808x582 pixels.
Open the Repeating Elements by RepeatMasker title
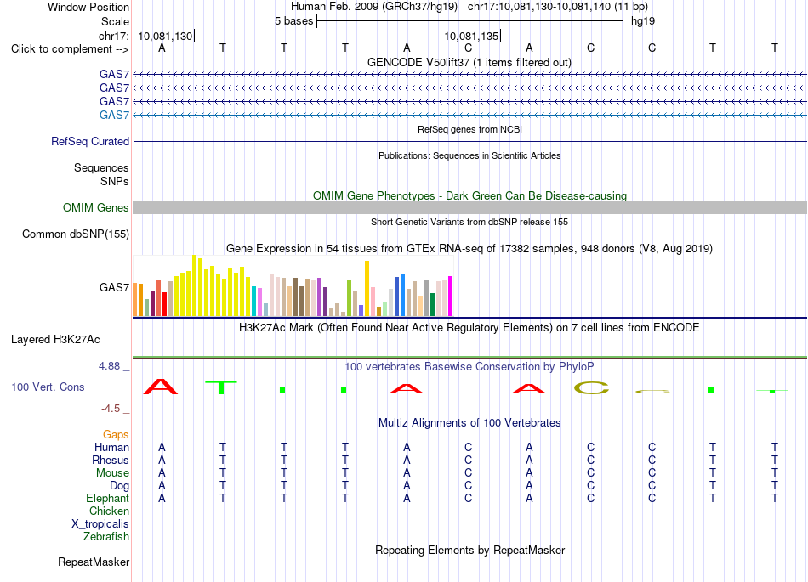(470, 551)
